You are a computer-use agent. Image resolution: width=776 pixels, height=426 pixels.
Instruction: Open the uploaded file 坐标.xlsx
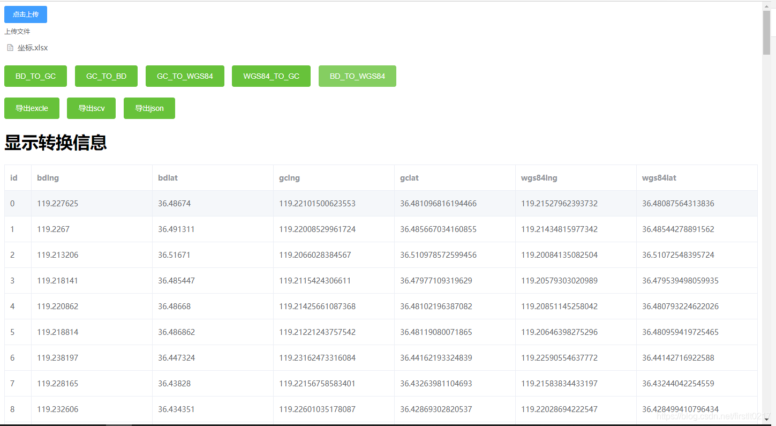click(x=33, y=48)
